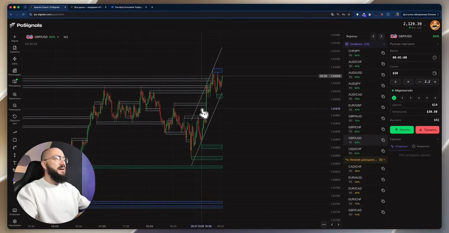Switch to the Все уроки browser tab

pos(88,7)
